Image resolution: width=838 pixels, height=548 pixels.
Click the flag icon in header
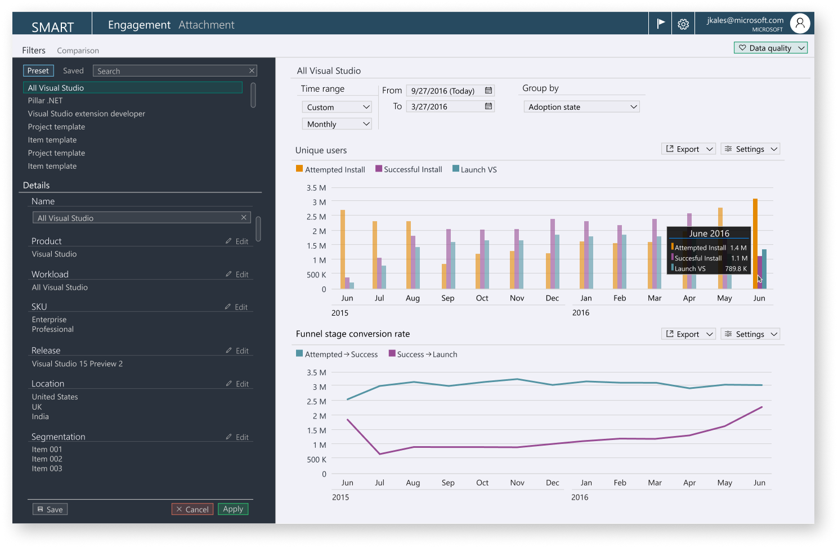click(x=661, y=24)
